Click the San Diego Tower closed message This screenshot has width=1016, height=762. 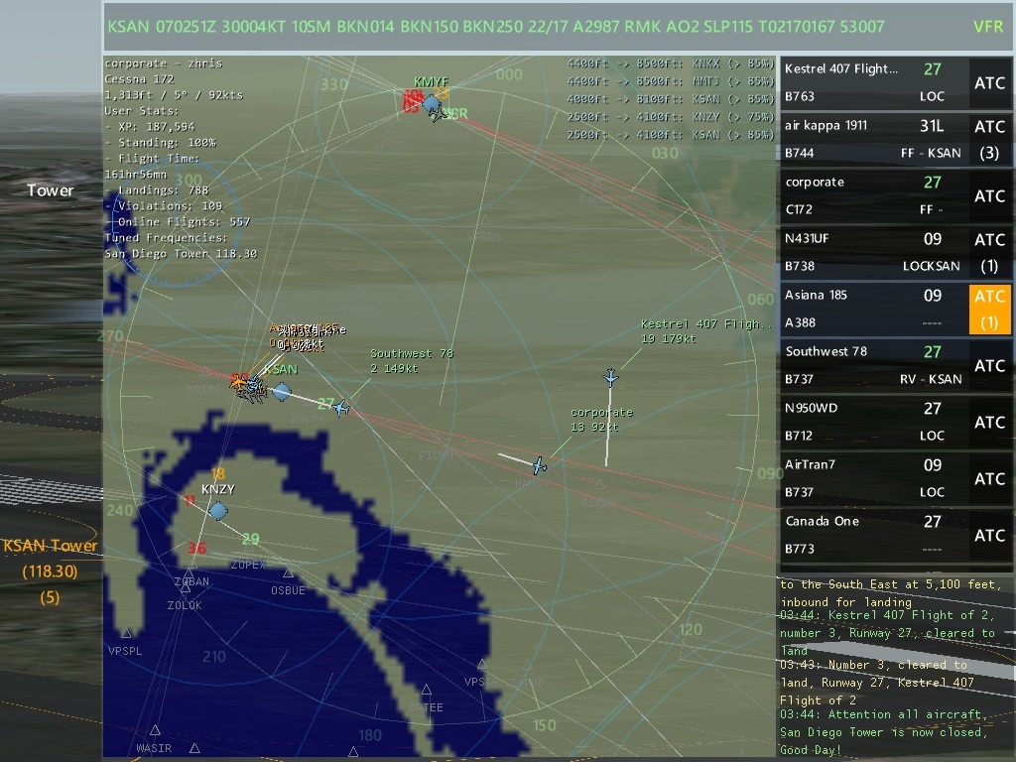coord(883,731)
